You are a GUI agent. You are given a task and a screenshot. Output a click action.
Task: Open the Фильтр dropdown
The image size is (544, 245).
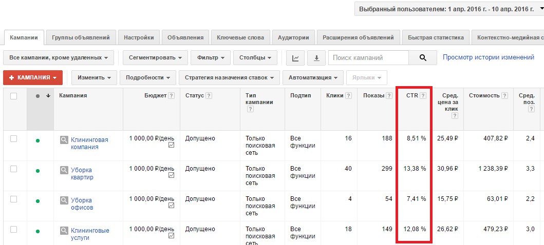[x=211, y=58]
